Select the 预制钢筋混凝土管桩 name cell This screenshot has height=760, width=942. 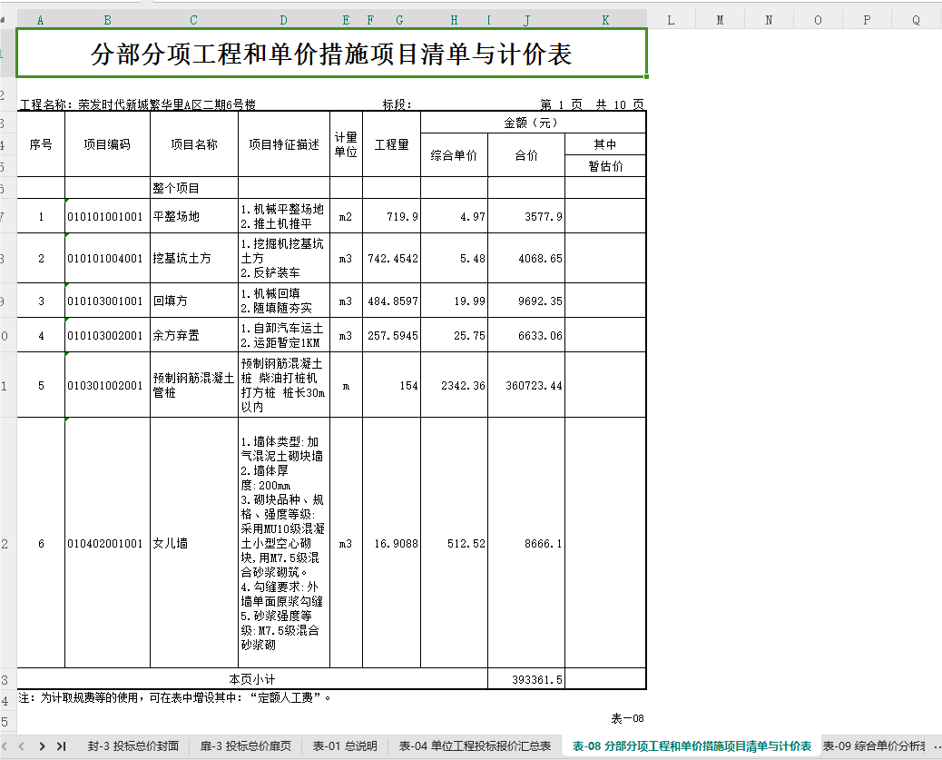(194, 385)
